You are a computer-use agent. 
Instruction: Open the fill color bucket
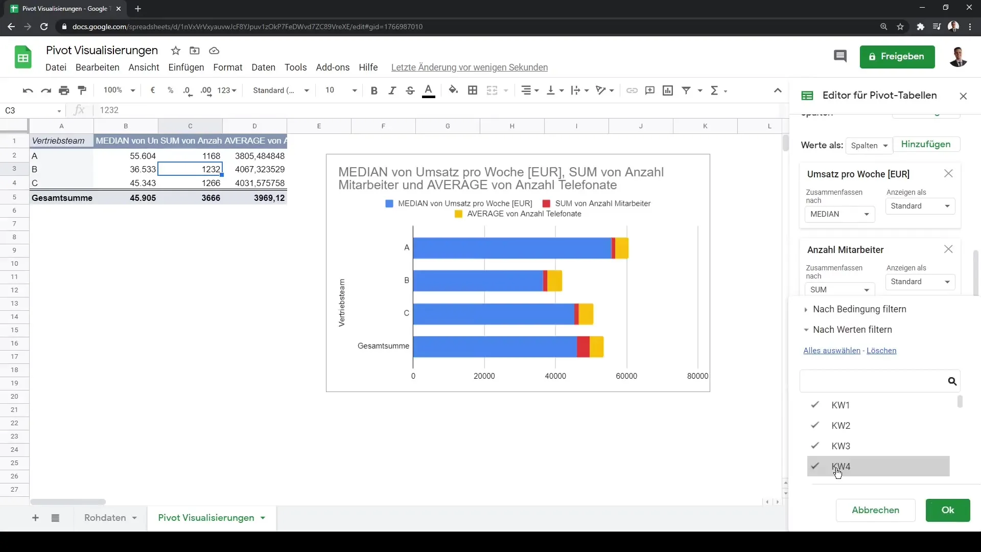(453, 90)
